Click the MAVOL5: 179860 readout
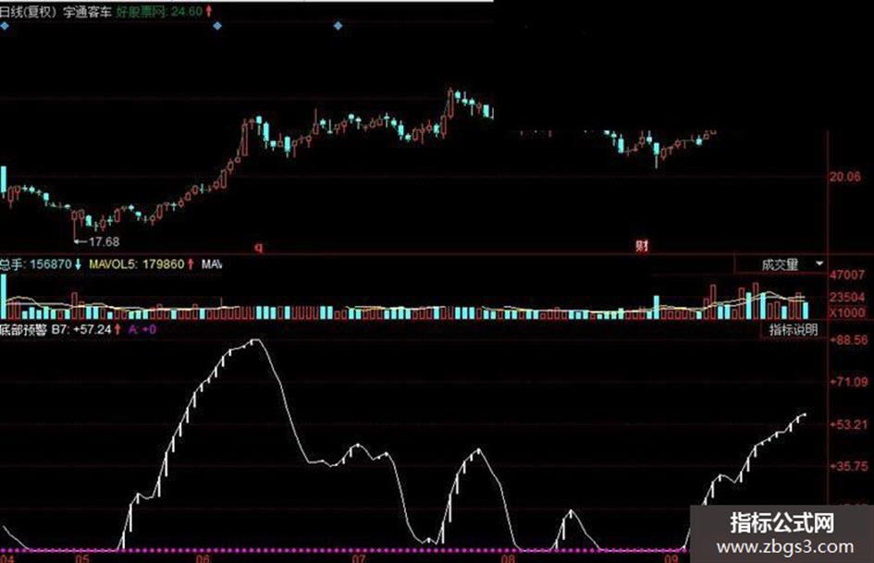 coord(137,264)
